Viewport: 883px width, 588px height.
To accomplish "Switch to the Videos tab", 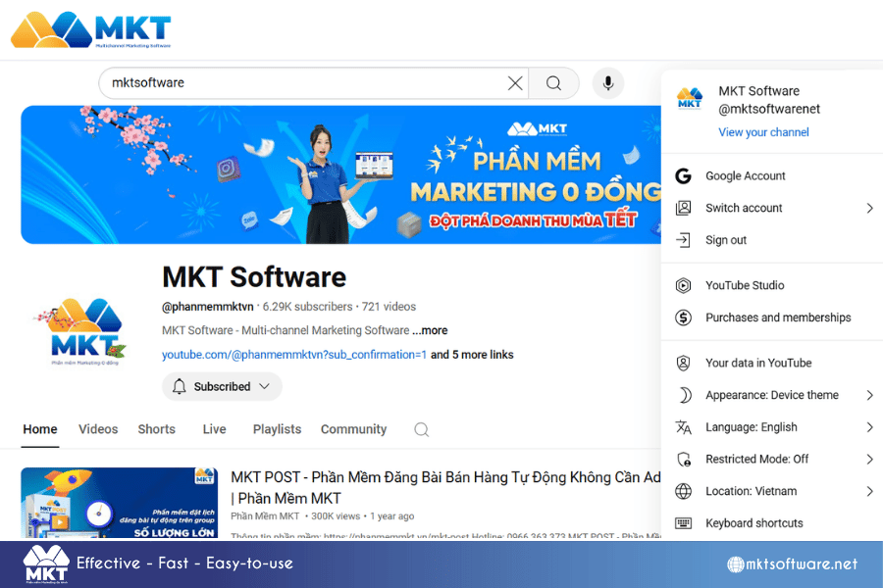I will [x=98, y=429].
